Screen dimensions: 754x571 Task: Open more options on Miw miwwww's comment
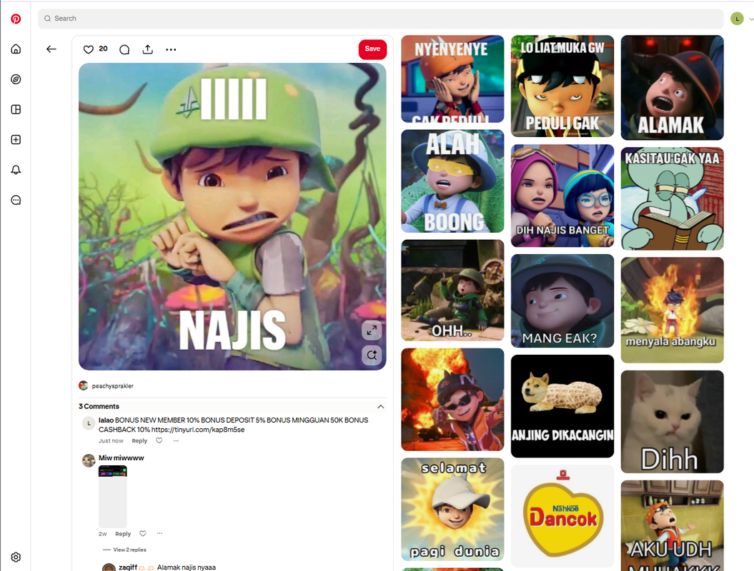click(159, 533)
